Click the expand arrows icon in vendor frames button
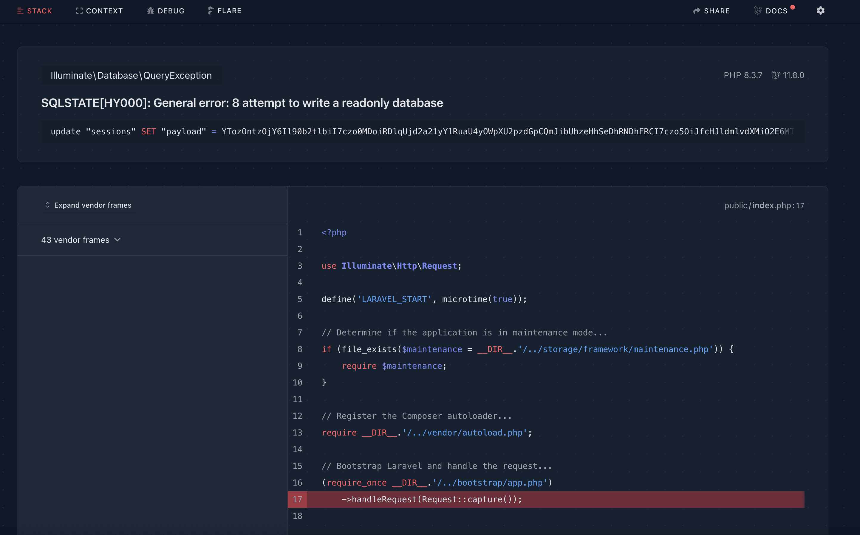860x535 pixels. point(48,205)
